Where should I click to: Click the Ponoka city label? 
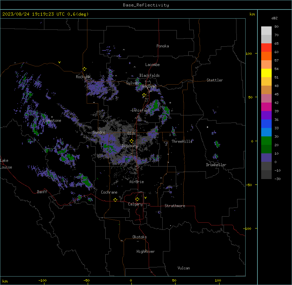pyautogui.click(x=163, y=46)
